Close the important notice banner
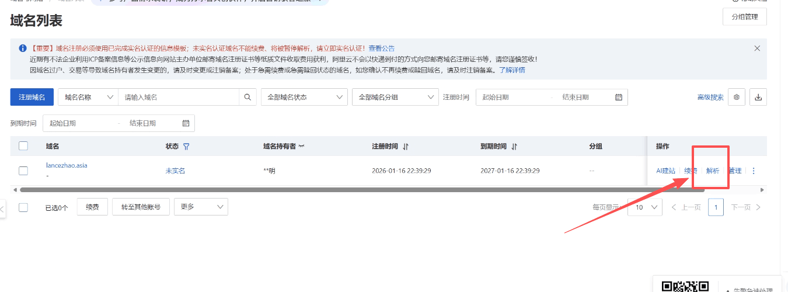788x292 pixels. [757, 48]
